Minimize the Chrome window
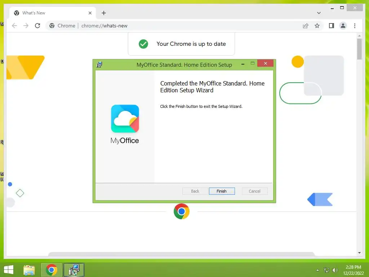The width and height of the screenshot is (369, 277). 332,8
